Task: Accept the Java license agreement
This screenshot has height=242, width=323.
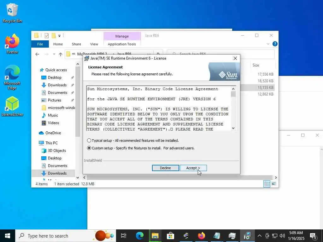Action: tap(193, 168)
